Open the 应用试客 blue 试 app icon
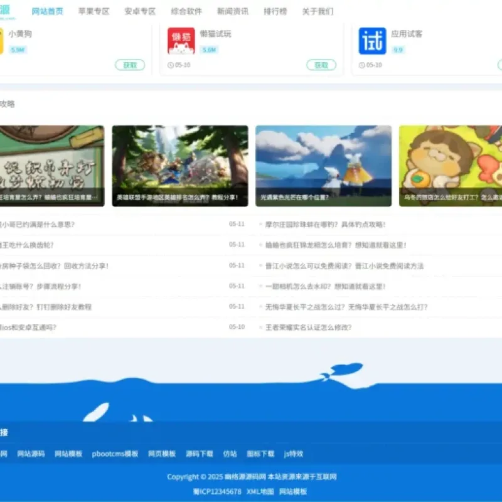The image size is (502, 502). (372, 41)
